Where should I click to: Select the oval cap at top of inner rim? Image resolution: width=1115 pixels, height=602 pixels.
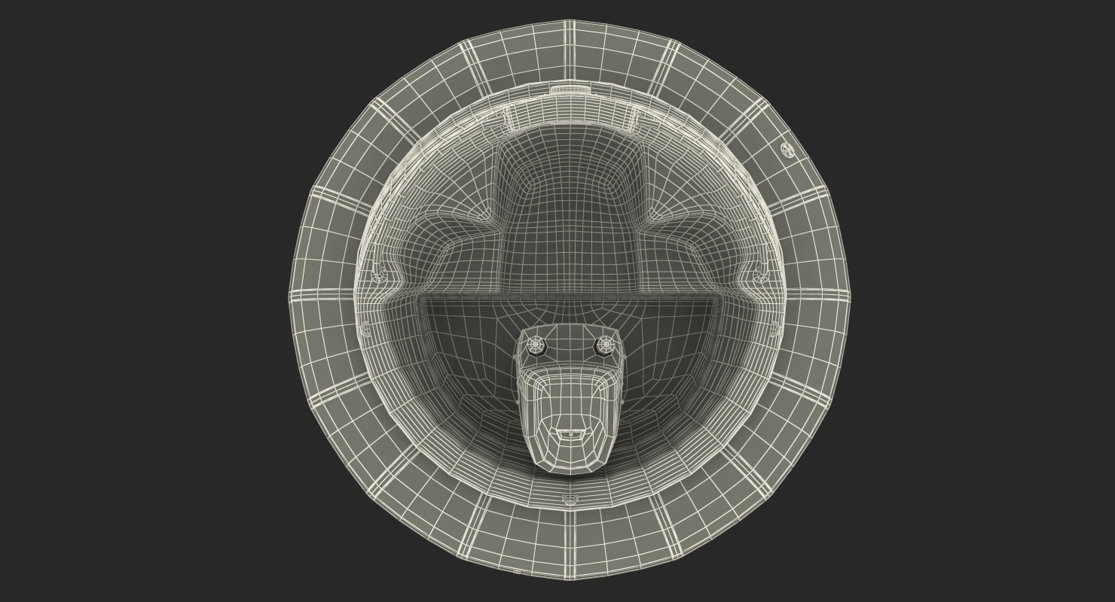570,90
